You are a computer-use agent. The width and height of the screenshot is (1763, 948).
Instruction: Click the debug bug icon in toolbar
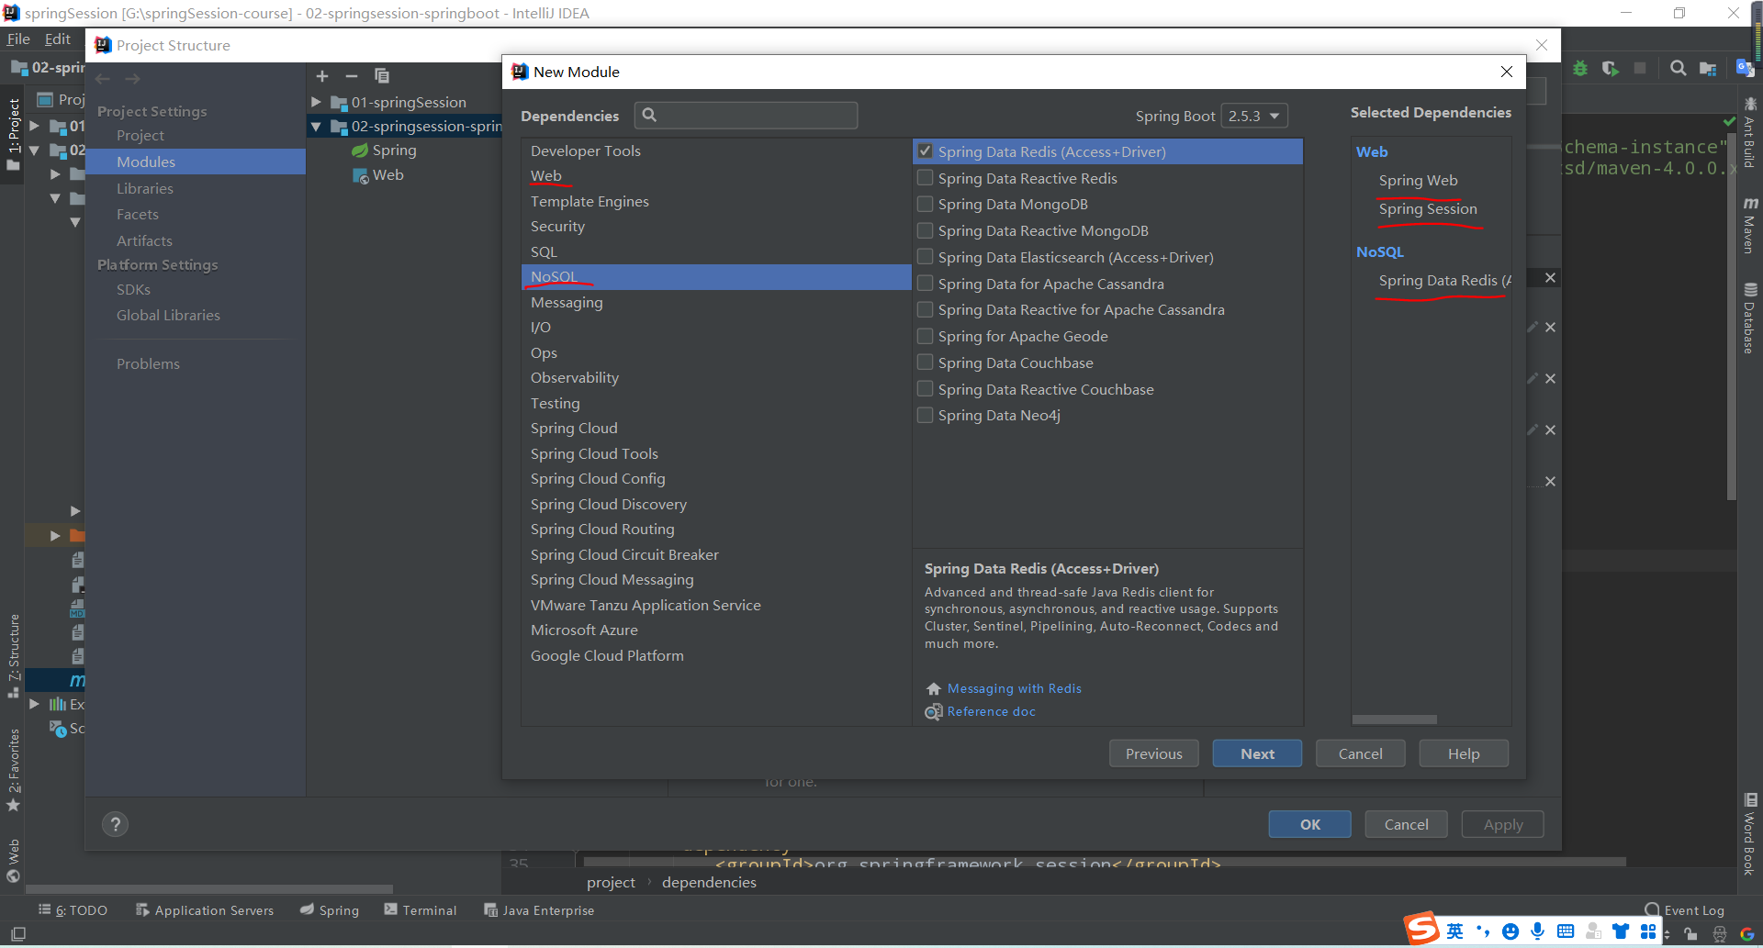1580,68
